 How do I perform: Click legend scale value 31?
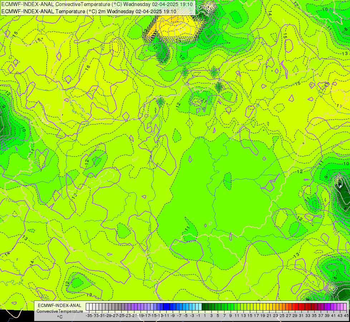point(301,316)
